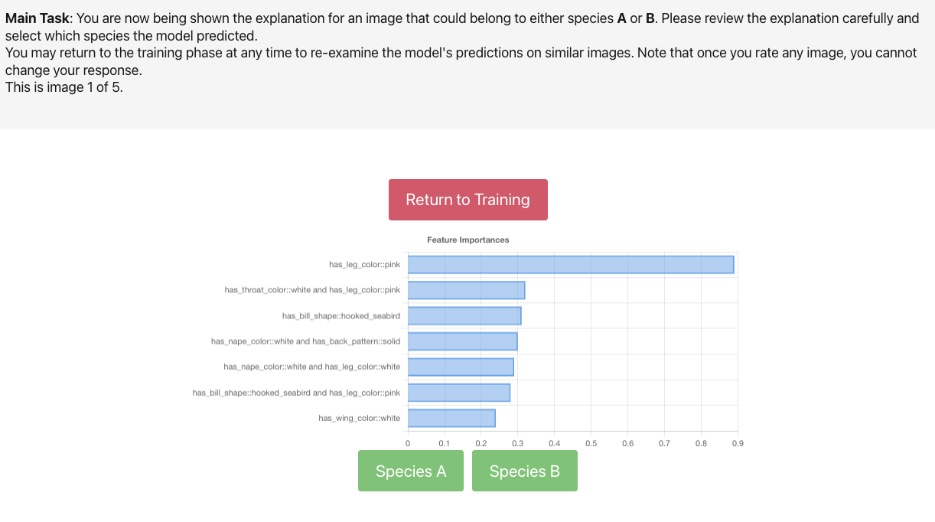Click the has_bill_shape::hooked_seabird axis label
The height and width of the screenshot is (522, 935).
pyautogui.click(x=340, y=315)
